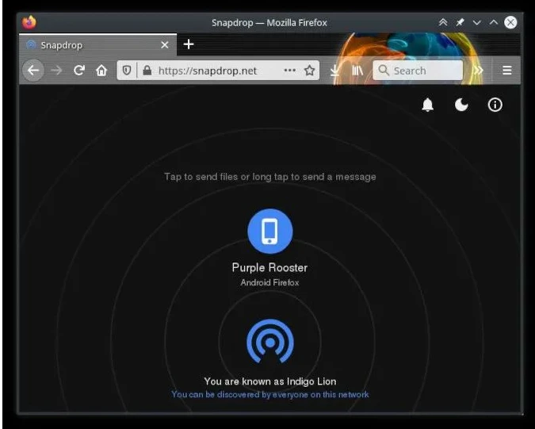Image resolution: width=535 pixels, height=429 pixels.
Task: Click the notifications bell icon
Action: 428,105
